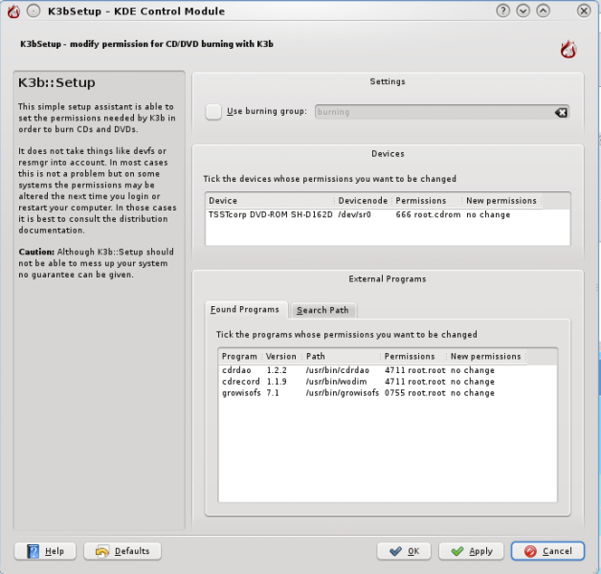This screenshot has height=574, width=601.
Task: Enable the Use burning group checkbox
Action: tap(213, 112)
